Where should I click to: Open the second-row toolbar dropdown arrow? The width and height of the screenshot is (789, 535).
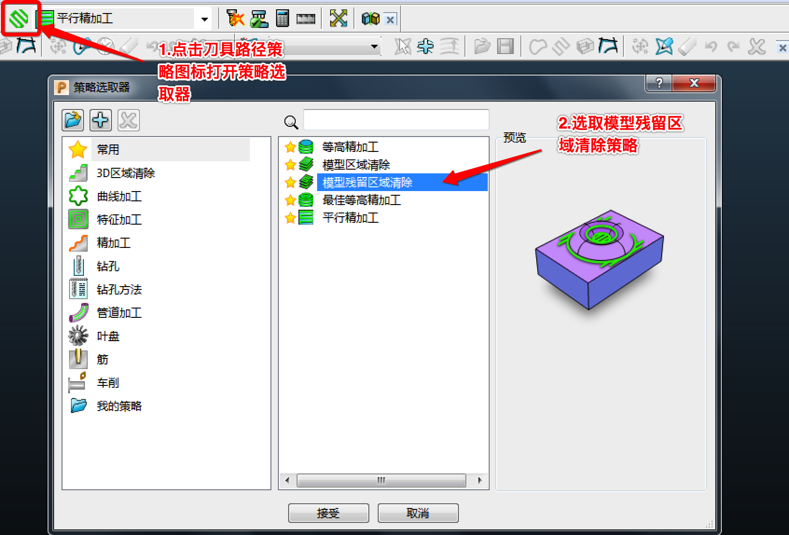374,47
